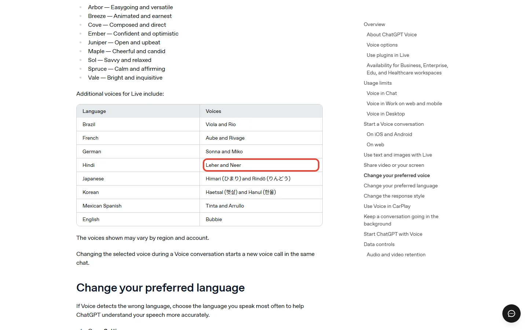528x330 pixels.
Task: Select Voice in Chat outline link
Action: (x=382, y=93)
